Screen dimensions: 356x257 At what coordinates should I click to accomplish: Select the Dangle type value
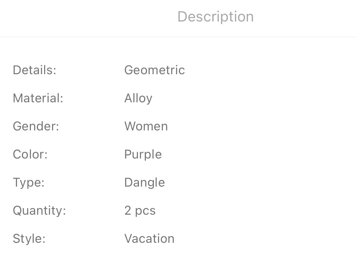(144, 183)
